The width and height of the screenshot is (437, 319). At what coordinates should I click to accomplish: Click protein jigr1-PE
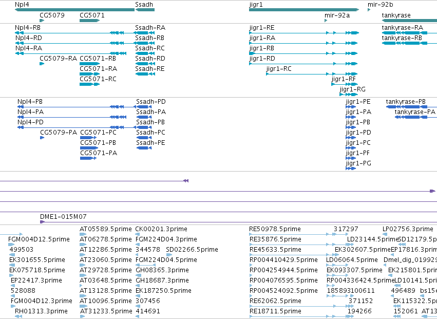click(x=351, y=107)
